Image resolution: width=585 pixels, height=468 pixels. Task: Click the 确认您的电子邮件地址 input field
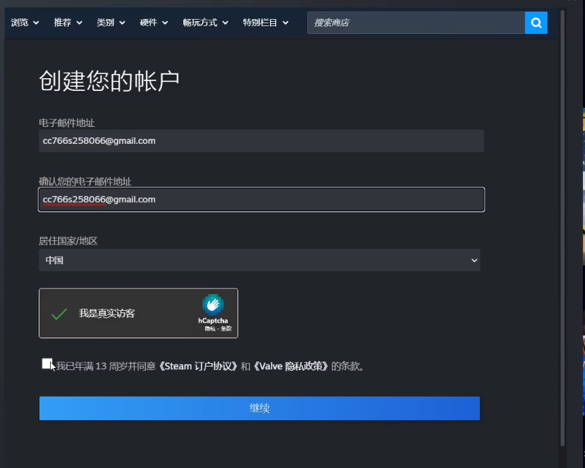click(x=261, y=199)
